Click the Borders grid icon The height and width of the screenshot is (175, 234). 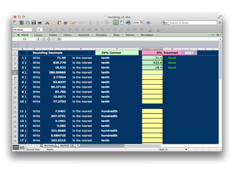click(142, 30)
